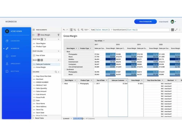Click the Page Elements hamburger icon
This screenshot has height=137, width=182.
(34, 30)
